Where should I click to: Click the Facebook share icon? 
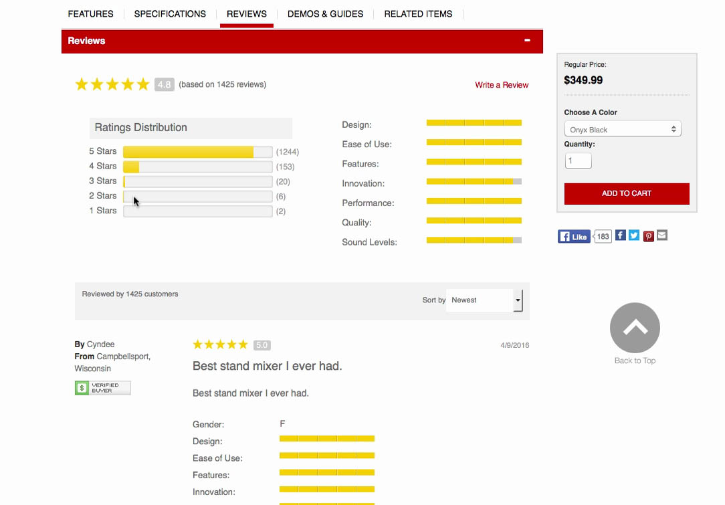click(620, 235)
